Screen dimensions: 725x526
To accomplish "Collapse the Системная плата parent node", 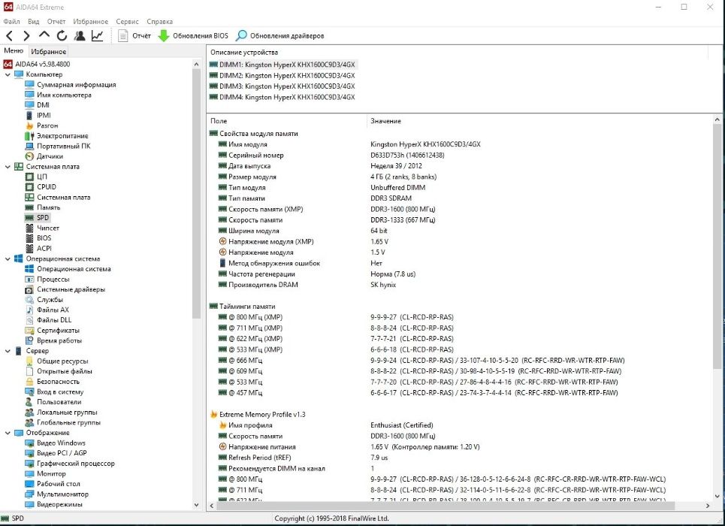I will point(8,167).
